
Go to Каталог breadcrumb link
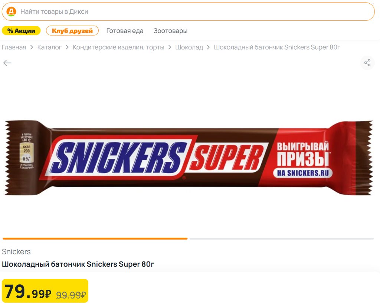[x=49, y=47]
